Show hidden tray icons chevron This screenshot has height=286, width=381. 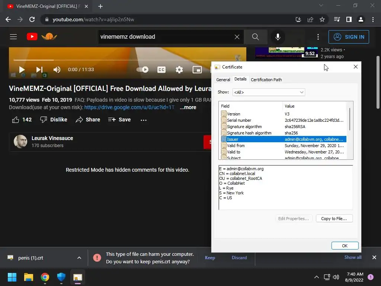click(317, 277)
